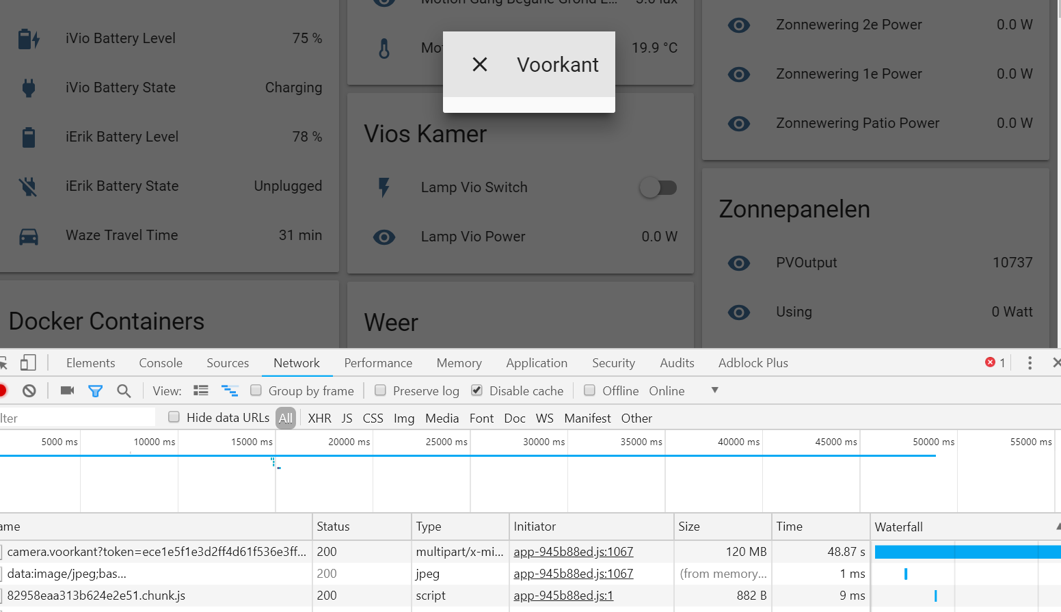Filter requests by WS
Viewport: 1061px width, 612px height.
tap(544, 418)
